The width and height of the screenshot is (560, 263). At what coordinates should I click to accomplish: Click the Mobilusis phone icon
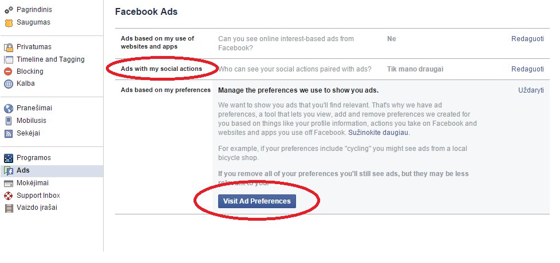coord(9,121)
